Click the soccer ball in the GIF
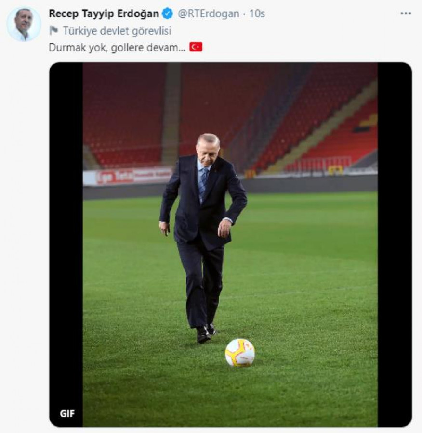This screenshot has height=433, width=422. (x=240, y=352)
